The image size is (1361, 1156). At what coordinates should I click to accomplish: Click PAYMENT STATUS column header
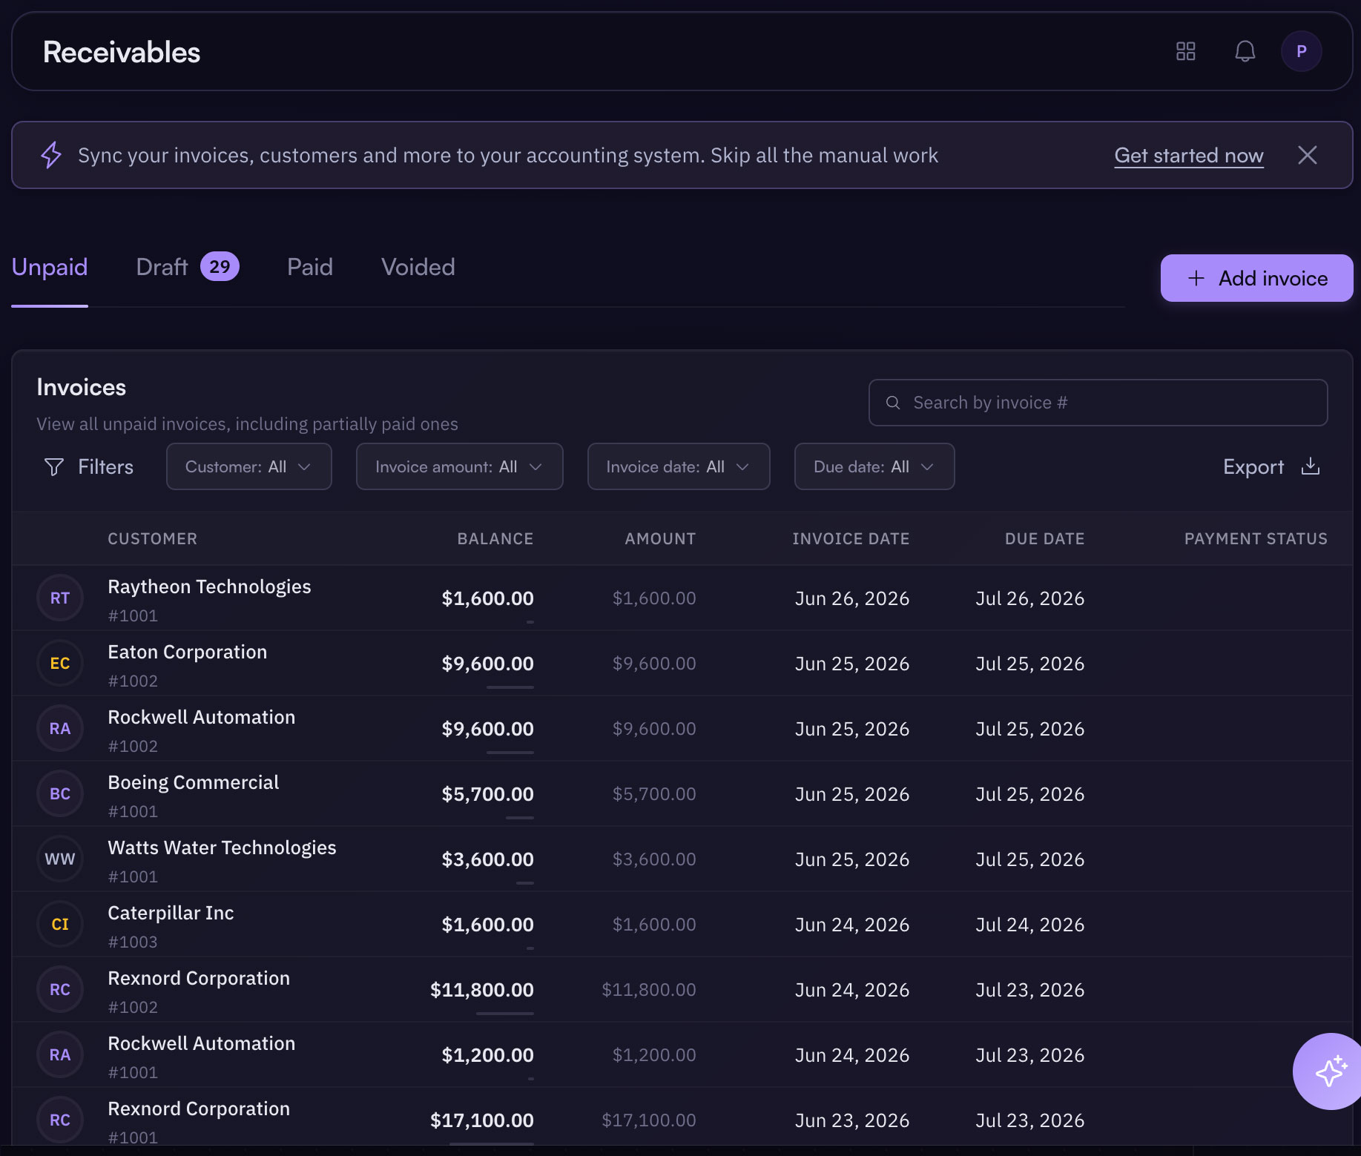coord(1256,539)
